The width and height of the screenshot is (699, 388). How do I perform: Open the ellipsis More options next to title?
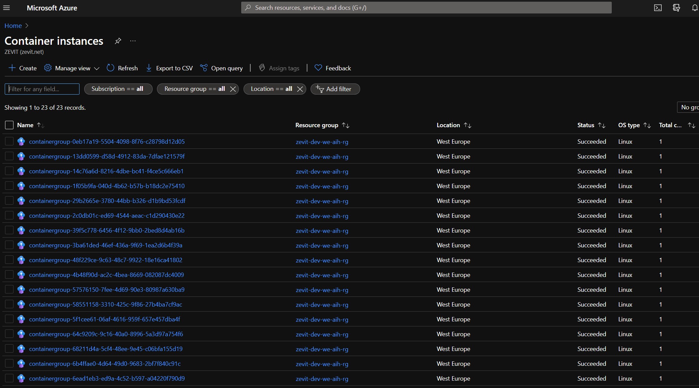133,41
